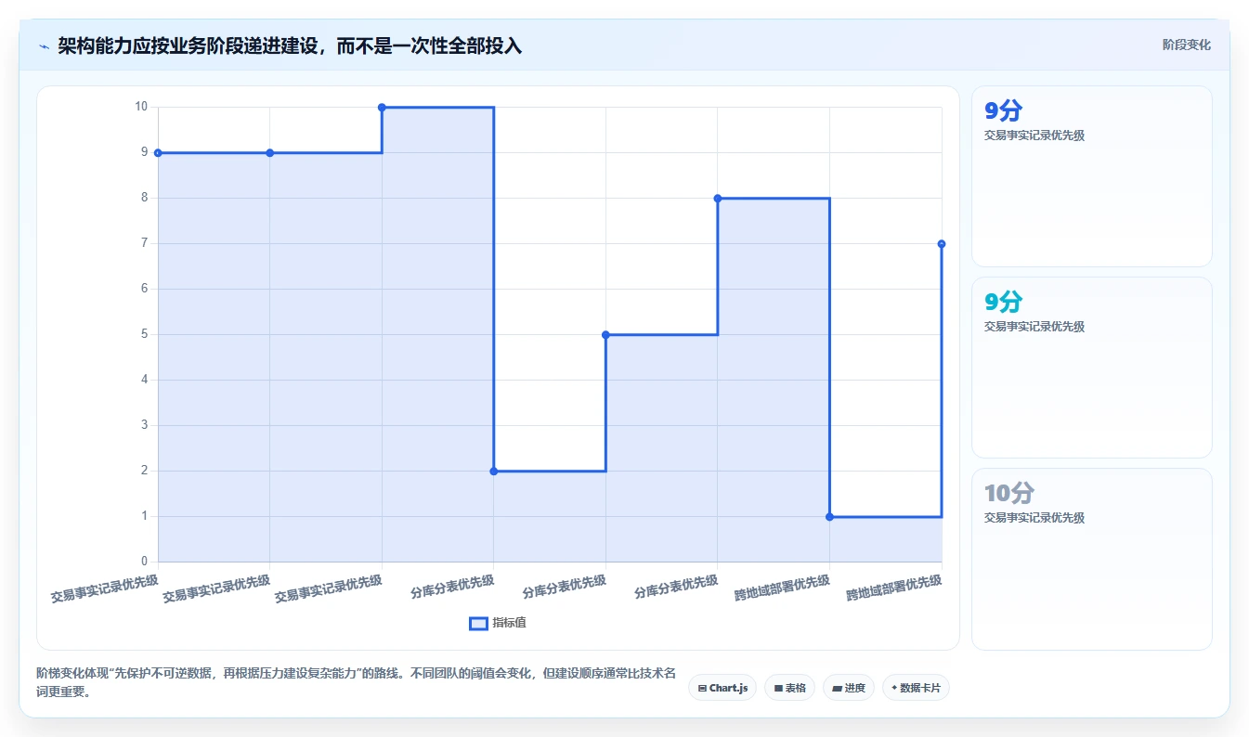Click the chart data point at value 8

click(718, 199)
